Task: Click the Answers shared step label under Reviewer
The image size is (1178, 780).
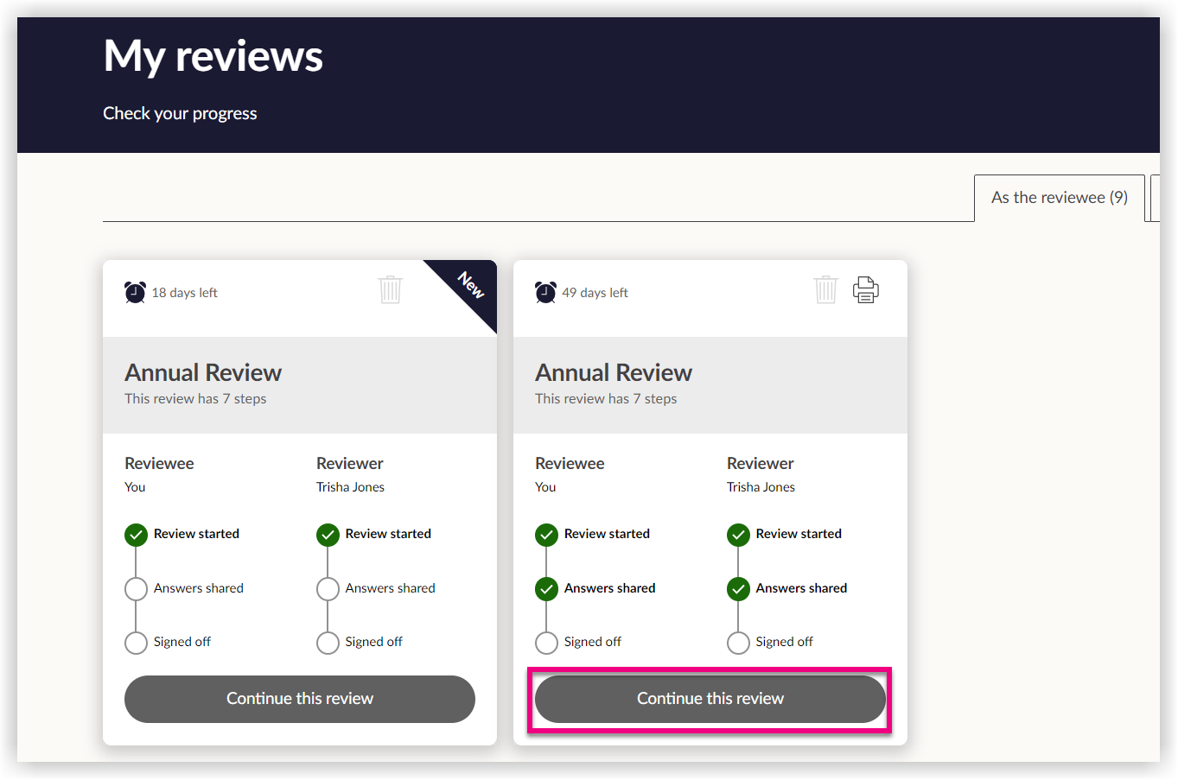Action: click(x=391, y=588)
